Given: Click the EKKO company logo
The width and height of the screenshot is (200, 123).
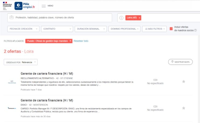Looking at the screenshot, I should click(12, 108).
